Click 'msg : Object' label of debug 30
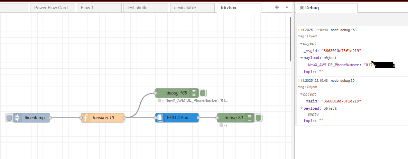 coord(307,87)
